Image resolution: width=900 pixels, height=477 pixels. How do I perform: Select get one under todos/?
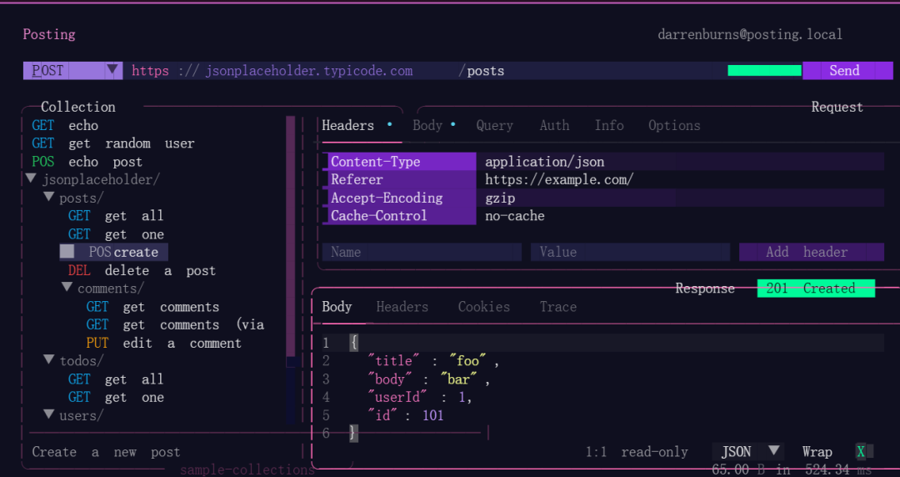coord(115,397)
